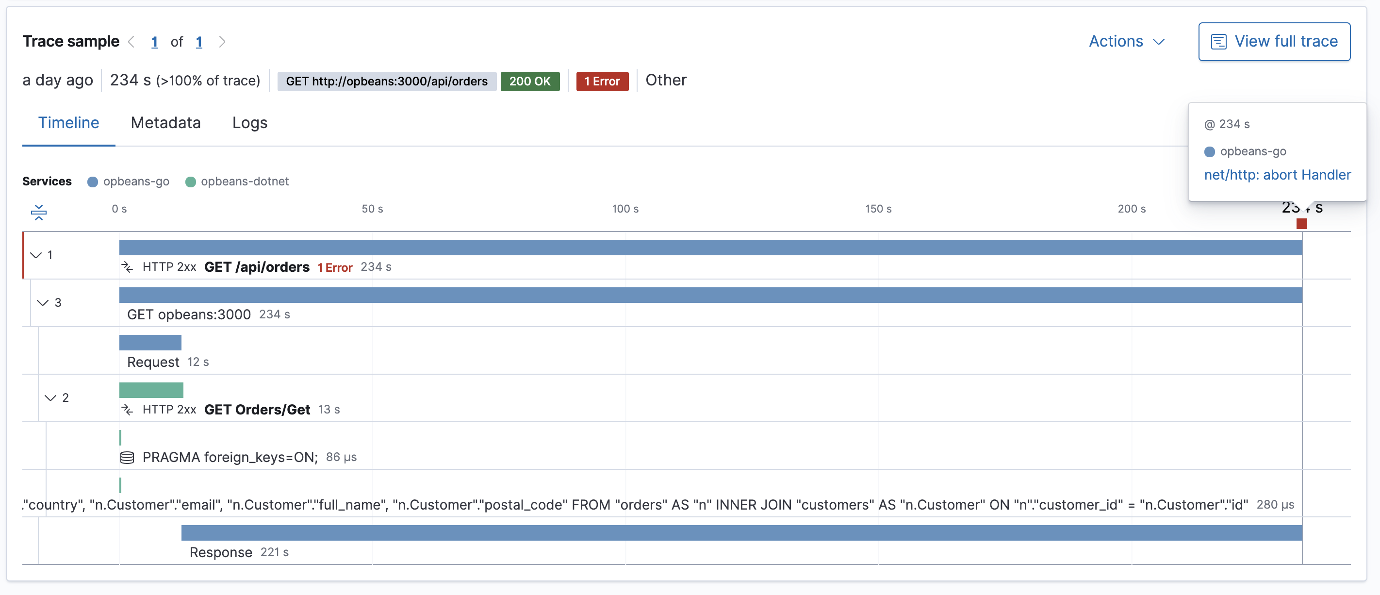Click the HTTP icon beside GET Orders/Get

click(128, 410)
